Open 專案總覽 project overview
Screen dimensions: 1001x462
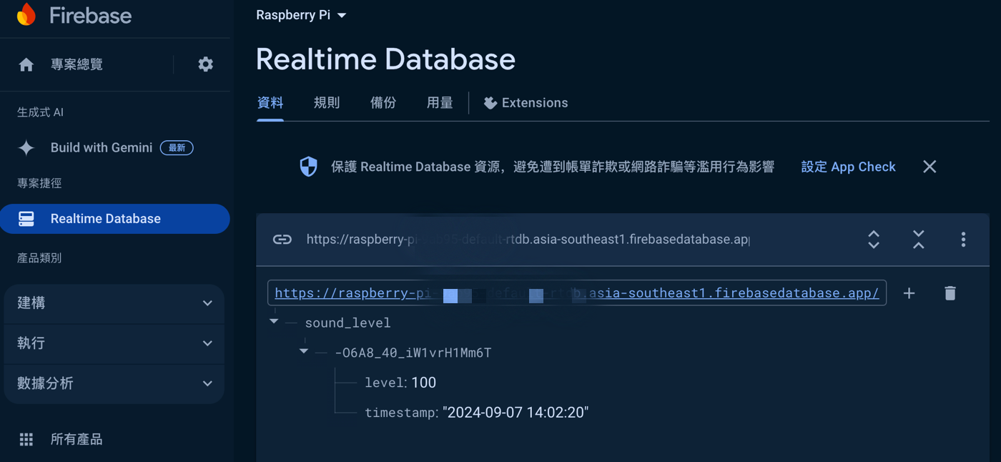click(x=77, y=64)
